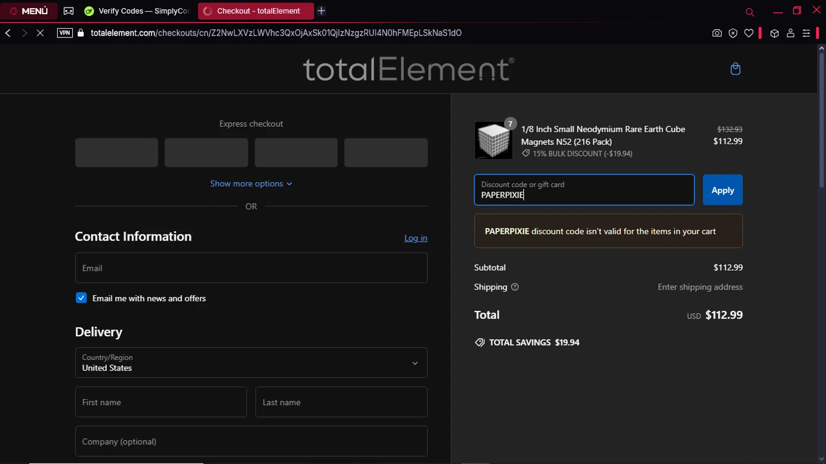Select the Checkout - totalElement tab
This screenshot has width=826, height=464.
click(256, 11)
